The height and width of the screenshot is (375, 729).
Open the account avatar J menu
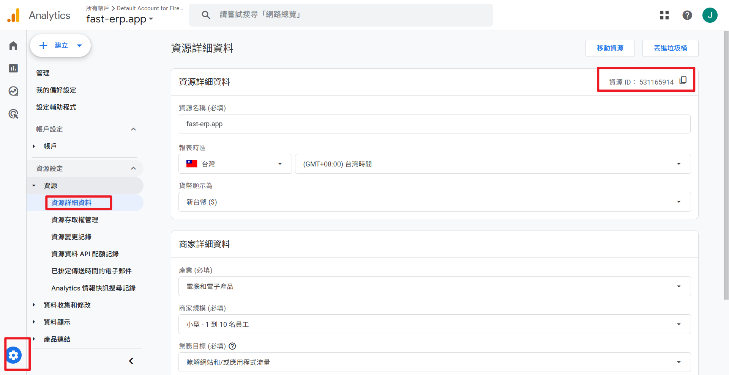[710, 15]
